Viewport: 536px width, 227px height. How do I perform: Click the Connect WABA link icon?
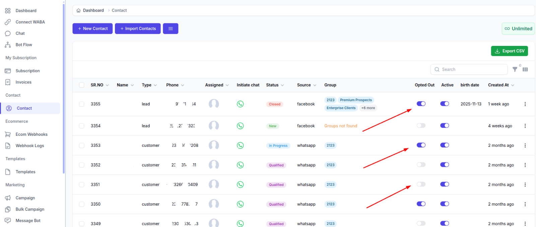tap(8, 22)
